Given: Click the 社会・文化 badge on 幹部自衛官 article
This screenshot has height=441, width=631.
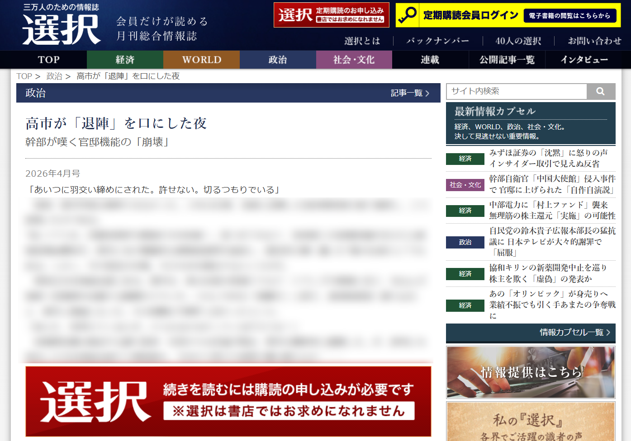Looking at the screenshot, I should [x=465, y=185].
